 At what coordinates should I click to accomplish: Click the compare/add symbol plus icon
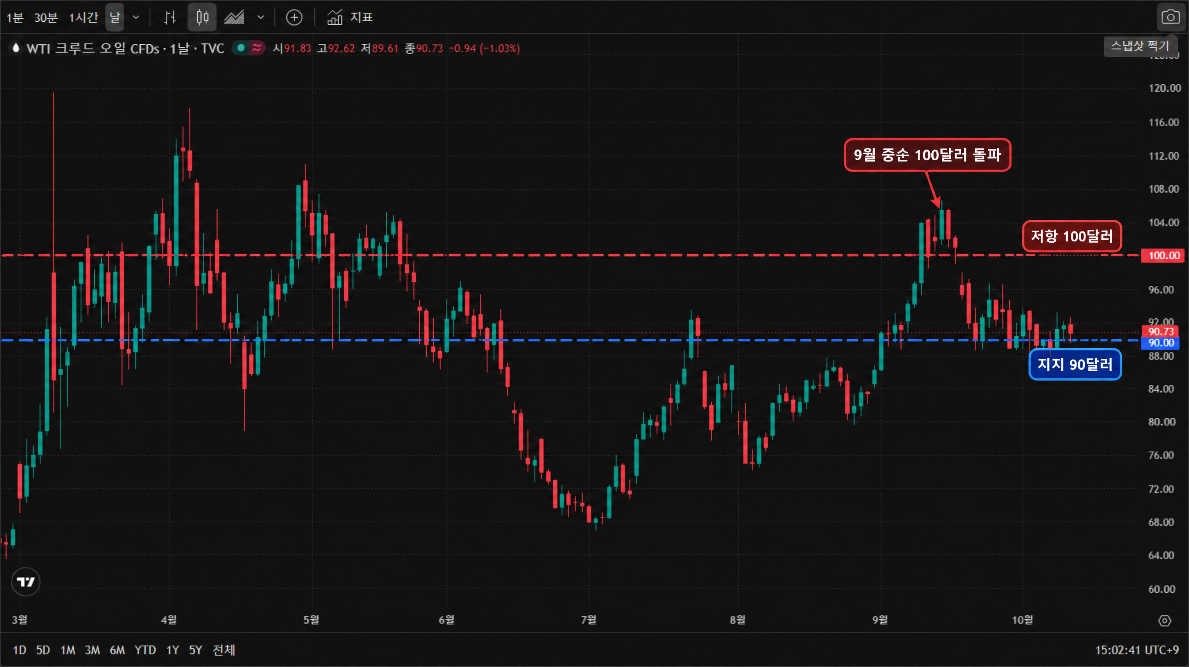[294, 17]
